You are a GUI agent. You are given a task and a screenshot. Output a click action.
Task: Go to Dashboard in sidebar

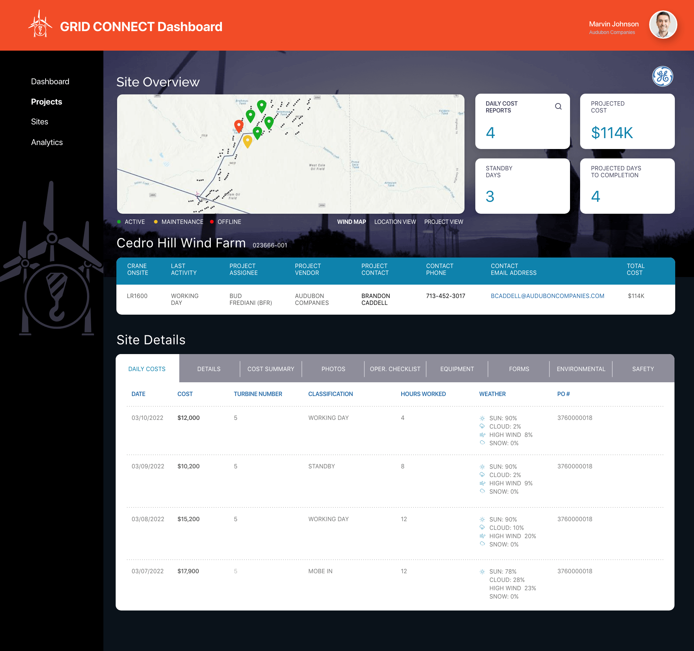(50, 81)
